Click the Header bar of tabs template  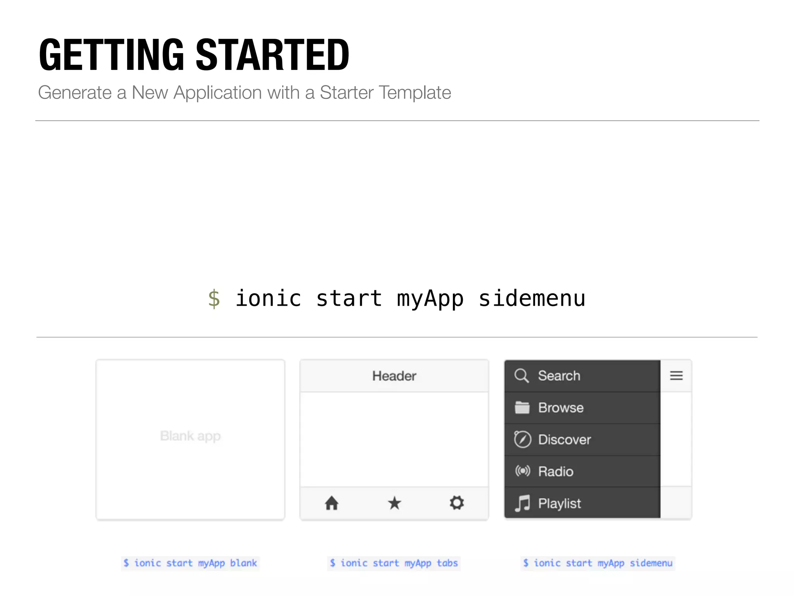point(394,376)
